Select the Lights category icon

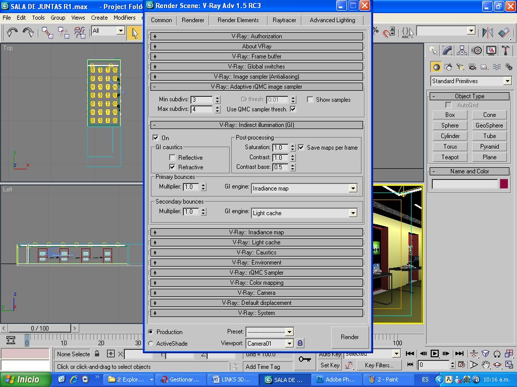pyautogui.click(x=460, y=67)
